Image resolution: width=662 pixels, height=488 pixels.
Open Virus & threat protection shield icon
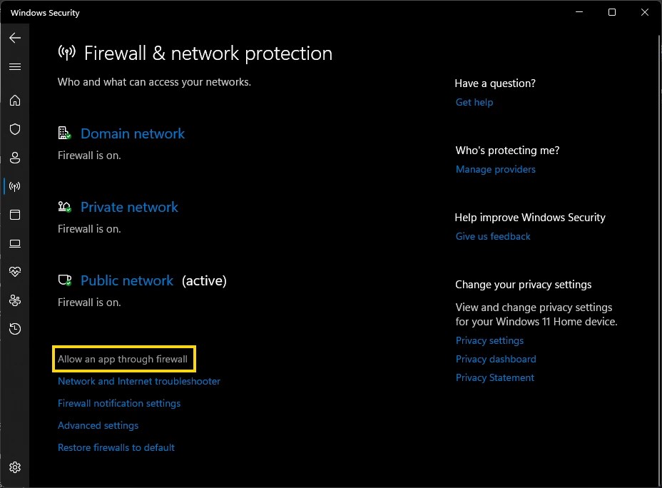(15, 129)
